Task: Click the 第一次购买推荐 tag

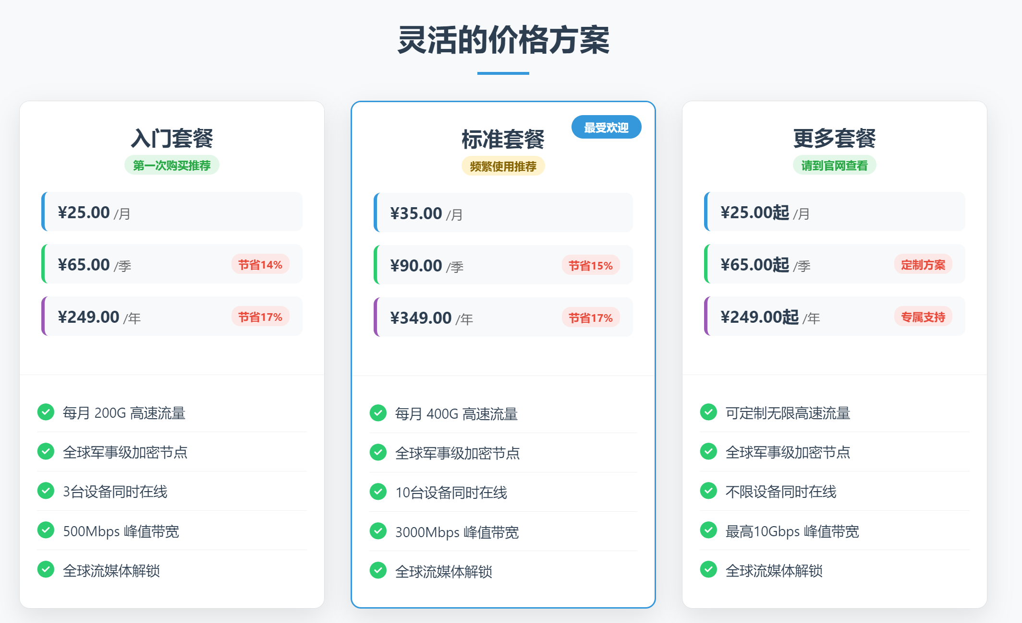Action: (172, 165)
